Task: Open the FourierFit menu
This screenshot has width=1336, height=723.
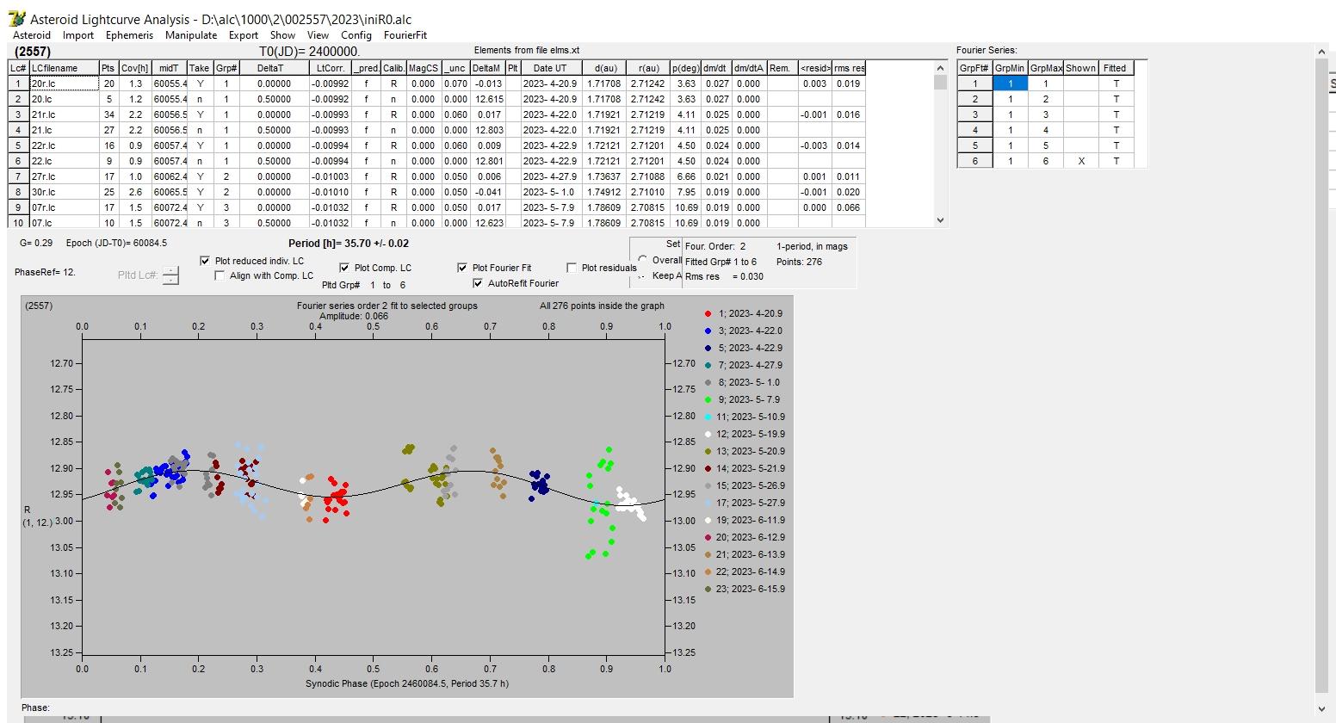Action: click(405, 35)
